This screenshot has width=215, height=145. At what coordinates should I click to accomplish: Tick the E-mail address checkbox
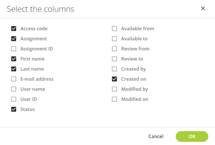tap(14, 79)
